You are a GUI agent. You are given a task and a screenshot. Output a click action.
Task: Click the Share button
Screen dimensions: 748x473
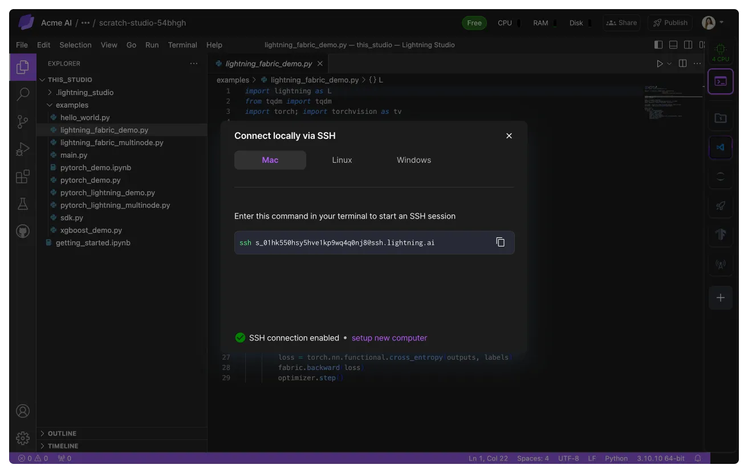coord(621,23)
